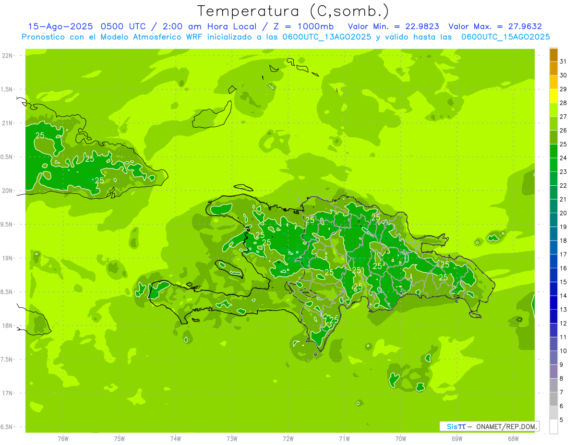576x445 pixels.
Task: Click the "74W" longitude label
Action: (176, 439)
